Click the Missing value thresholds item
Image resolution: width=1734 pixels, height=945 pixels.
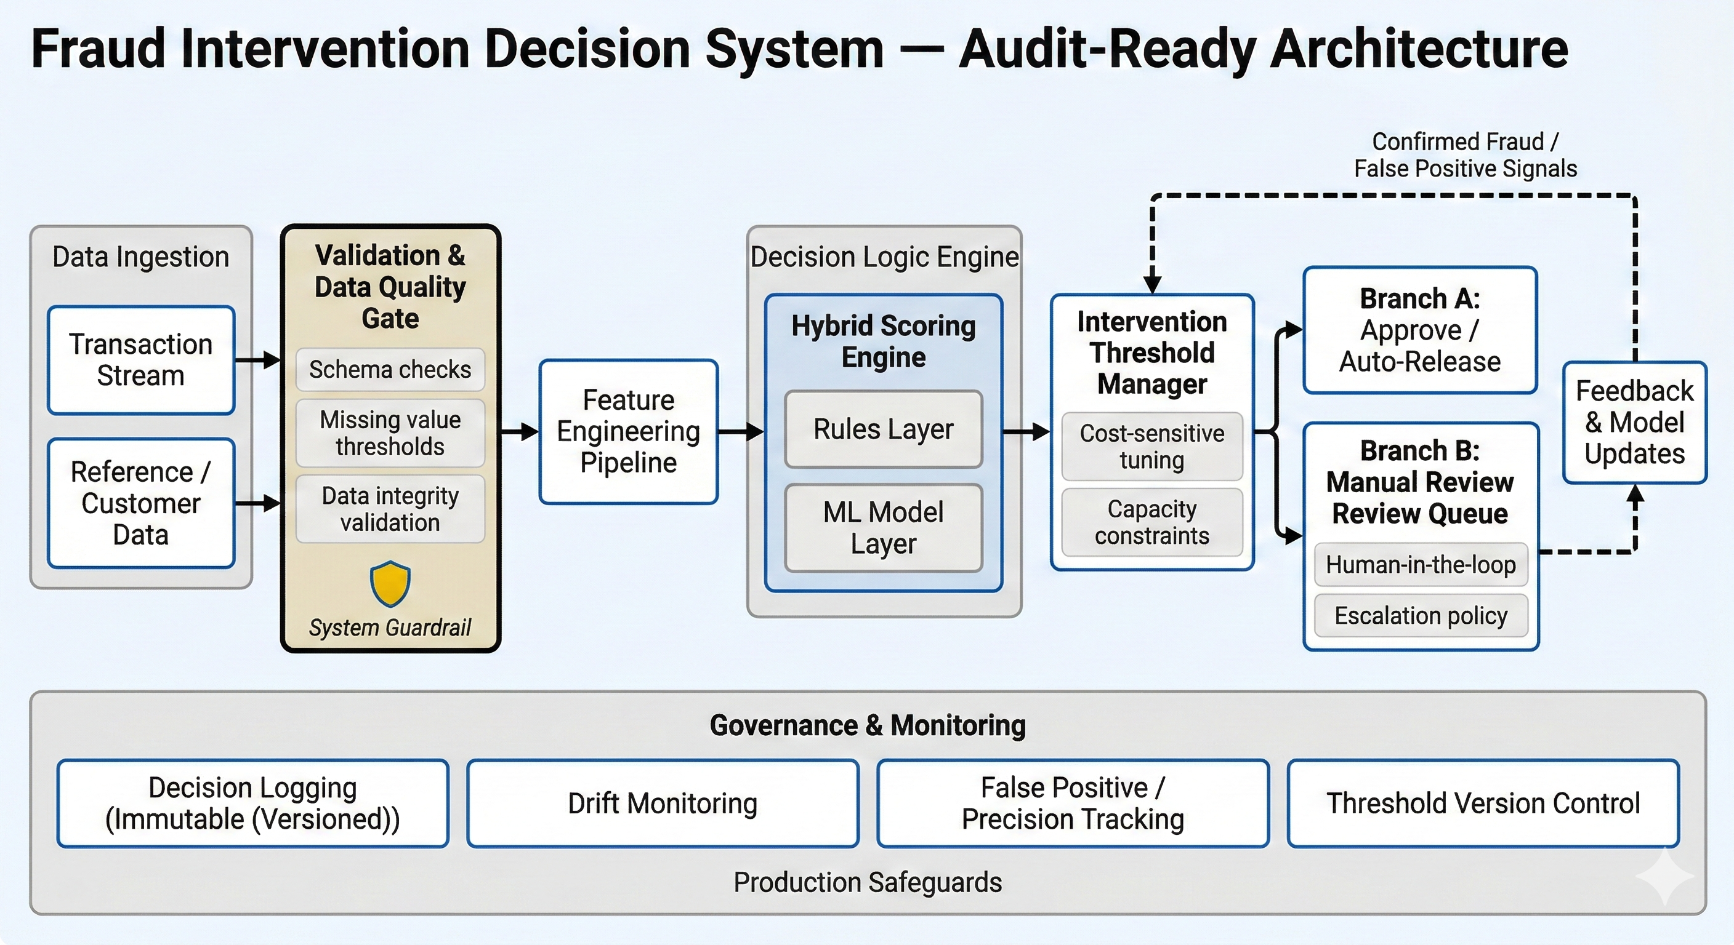pos(390,433)
